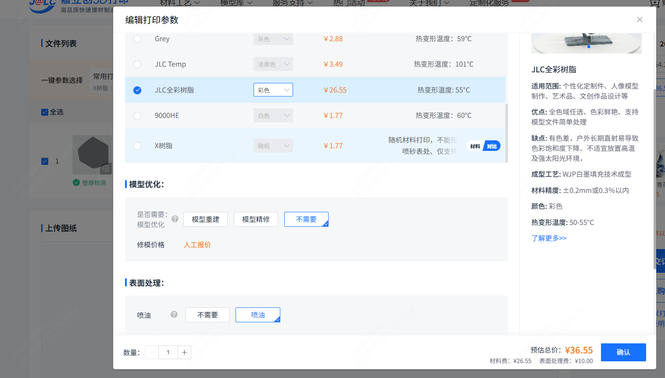Open the 关于我们 menu in background page
Screen dimensions: 665x378
point(429,3)
